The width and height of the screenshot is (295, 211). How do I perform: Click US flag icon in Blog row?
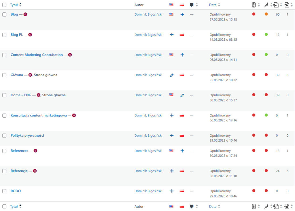click(x=171, y=14)
